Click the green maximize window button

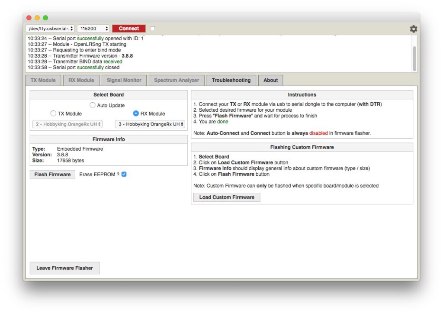(x=45, y=18)
